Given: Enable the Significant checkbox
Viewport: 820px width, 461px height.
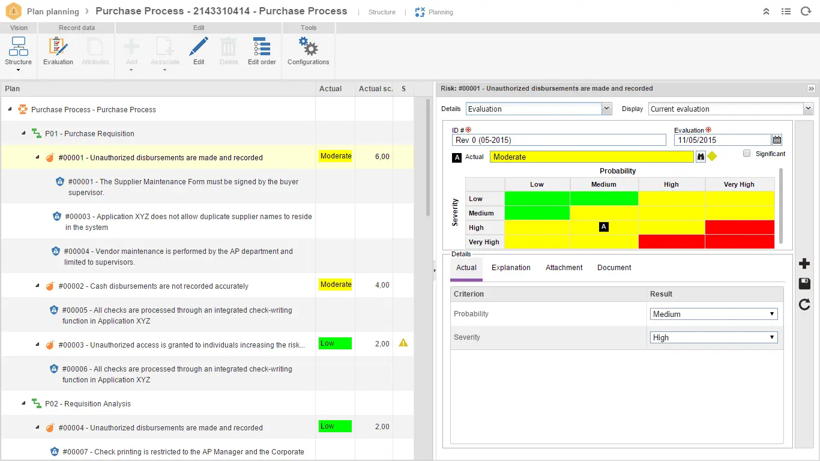Looking at the screenshot, I should click(747, 154).
